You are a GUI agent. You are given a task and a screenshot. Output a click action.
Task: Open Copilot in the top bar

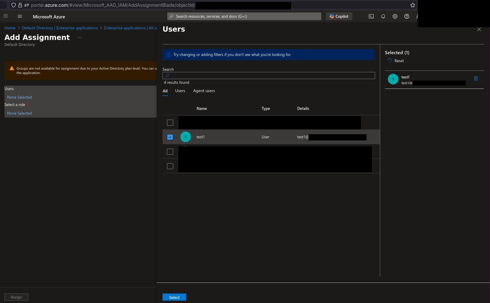tap(339, 16)
